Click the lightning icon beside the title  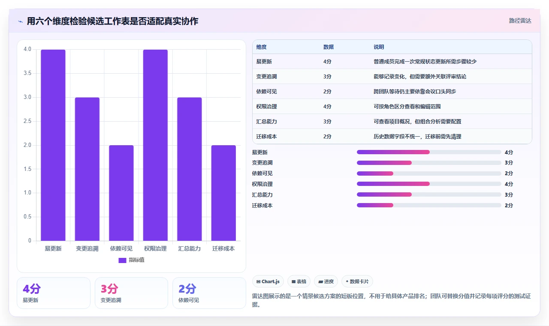tap(20, 21)
